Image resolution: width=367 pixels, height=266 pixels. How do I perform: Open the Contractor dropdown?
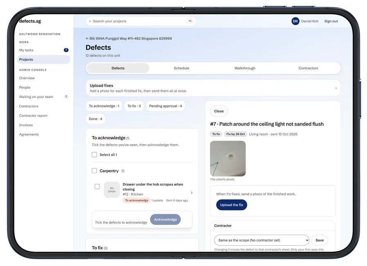[x=262, y=240]
